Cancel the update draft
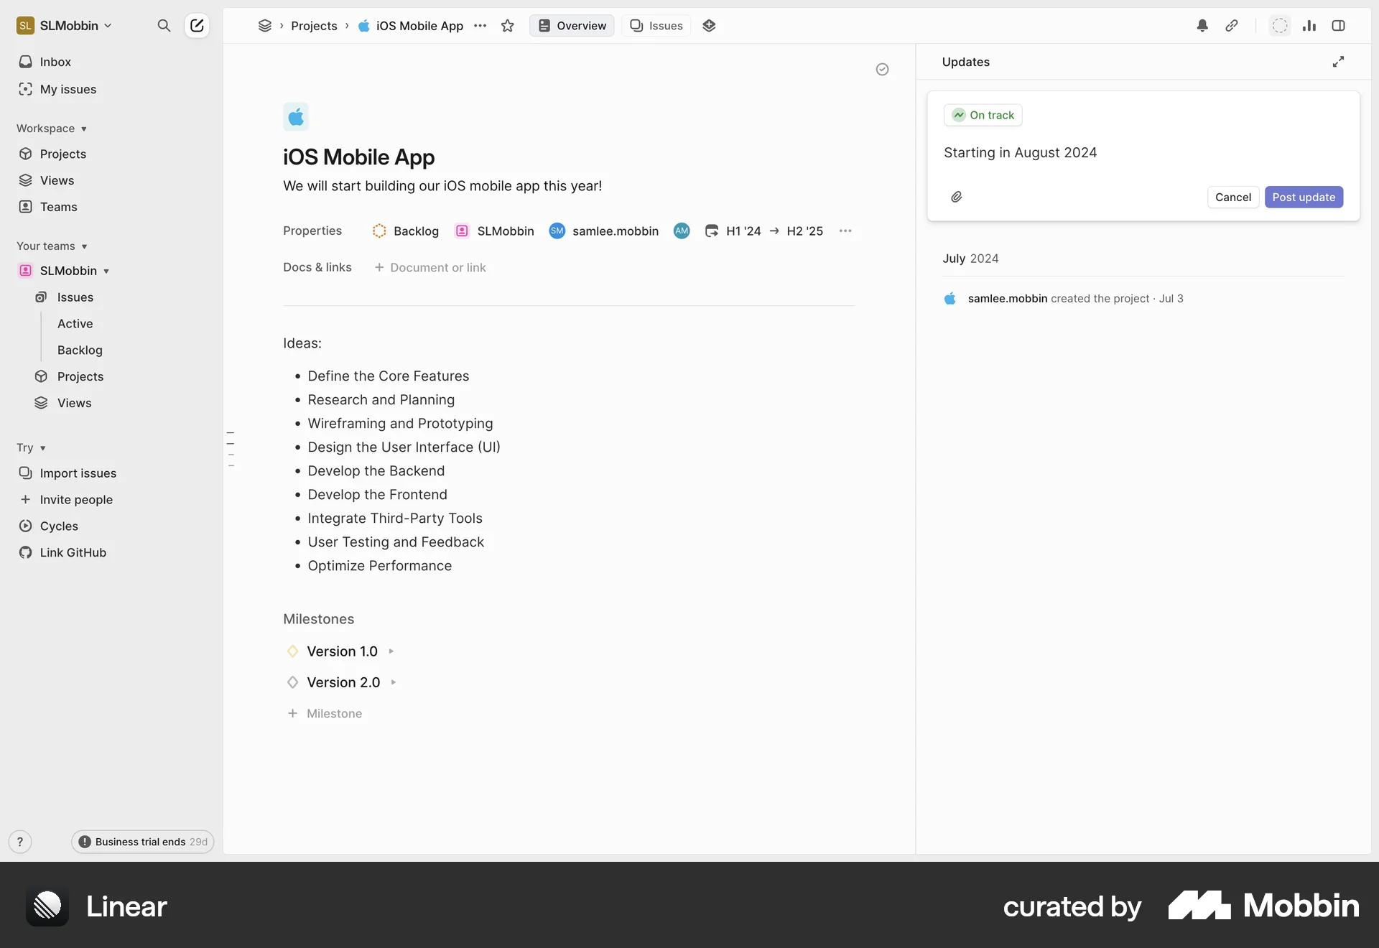The width and height of the screenshot is (1379, 948). pos(1232,197)
